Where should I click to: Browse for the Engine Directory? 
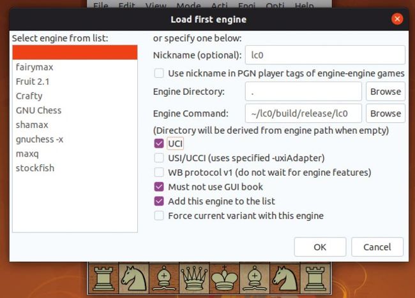386,92
